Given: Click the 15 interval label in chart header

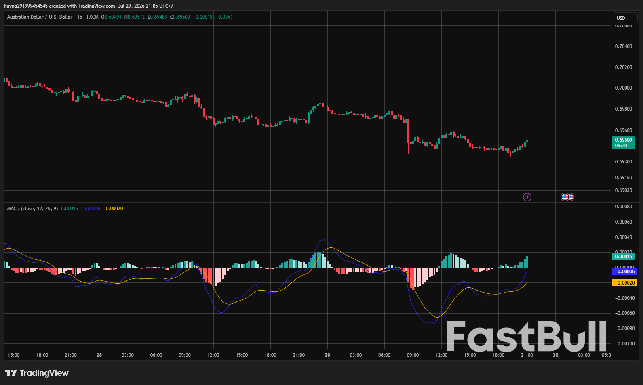Looking at the screenshot, I should pyautogui.click(x=80, y=17).
